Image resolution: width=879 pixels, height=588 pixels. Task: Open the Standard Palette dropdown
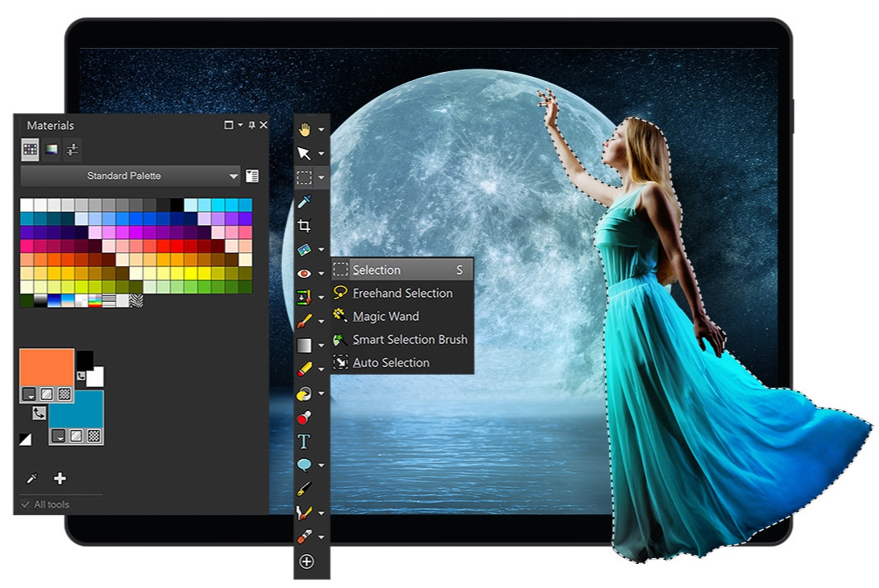point(130,176)
